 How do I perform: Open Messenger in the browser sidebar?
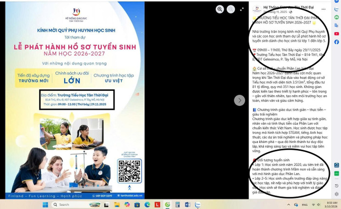click(337, 1)
